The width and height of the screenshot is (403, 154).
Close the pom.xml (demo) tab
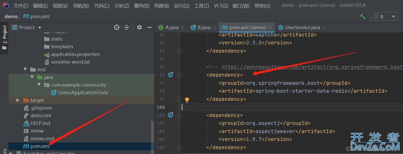pos(270,28)
